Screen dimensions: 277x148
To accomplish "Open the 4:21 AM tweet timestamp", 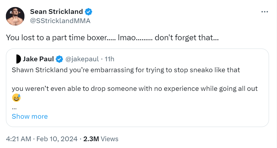I will [19, 139].
